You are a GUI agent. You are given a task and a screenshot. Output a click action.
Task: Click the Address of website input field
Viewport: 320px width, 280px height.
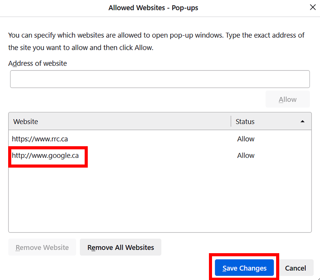[x=160, y=79]
